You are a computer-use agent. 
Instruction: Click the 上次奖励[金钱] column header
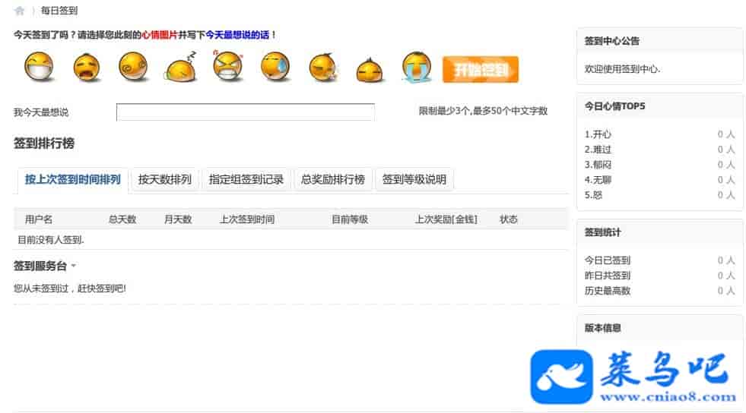point(446,219)
